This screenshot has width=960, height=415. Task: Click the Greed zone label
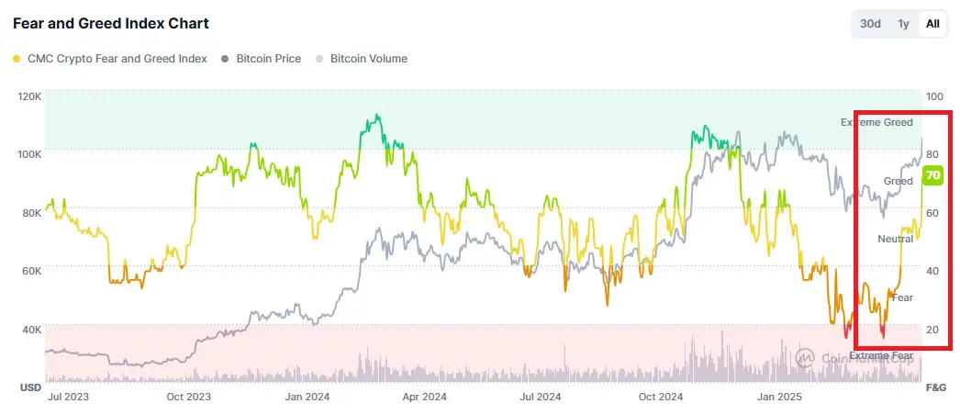[898, 181]
